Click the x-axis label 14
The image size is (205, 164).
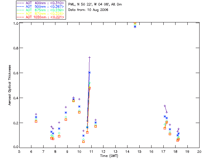[127, 152]
